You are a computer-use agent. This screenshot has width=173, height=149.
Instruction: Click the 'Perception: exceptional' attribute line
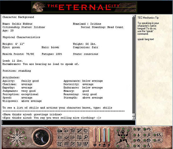tap(21, 94)
